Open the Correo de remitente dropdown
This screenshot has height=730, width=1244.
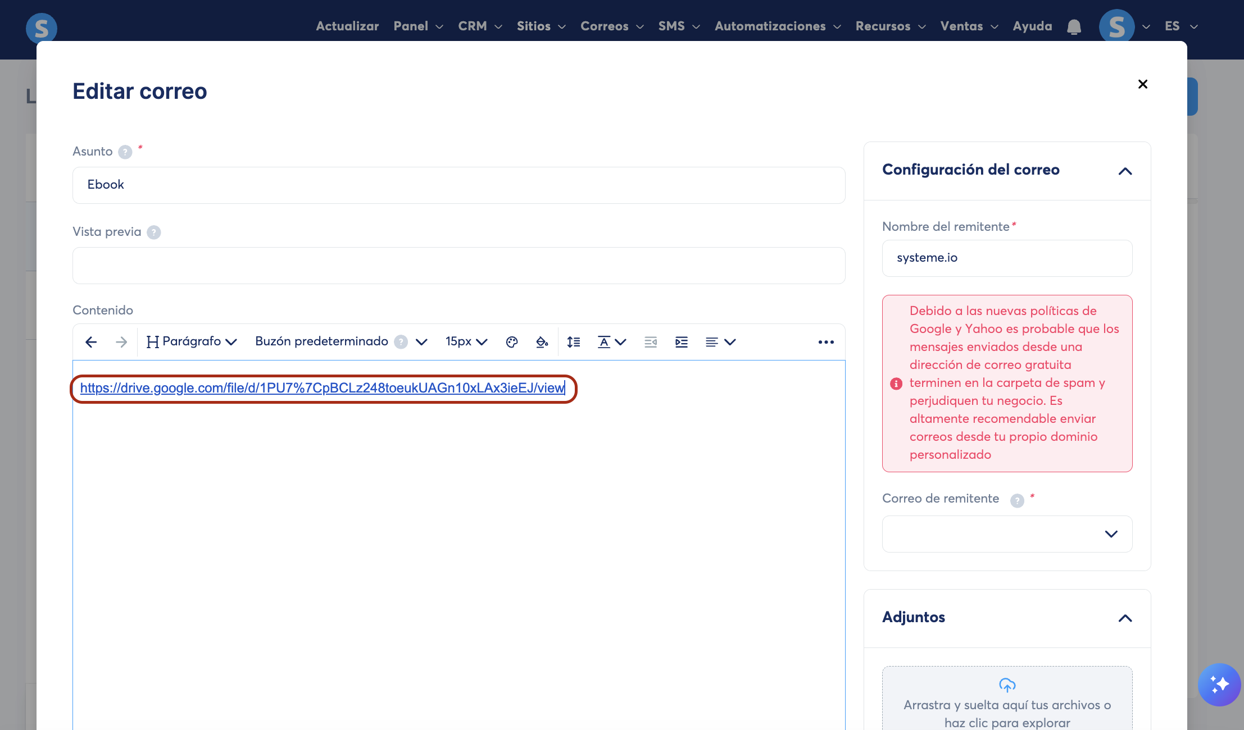pyautogui.click(x=1006, y=534)
